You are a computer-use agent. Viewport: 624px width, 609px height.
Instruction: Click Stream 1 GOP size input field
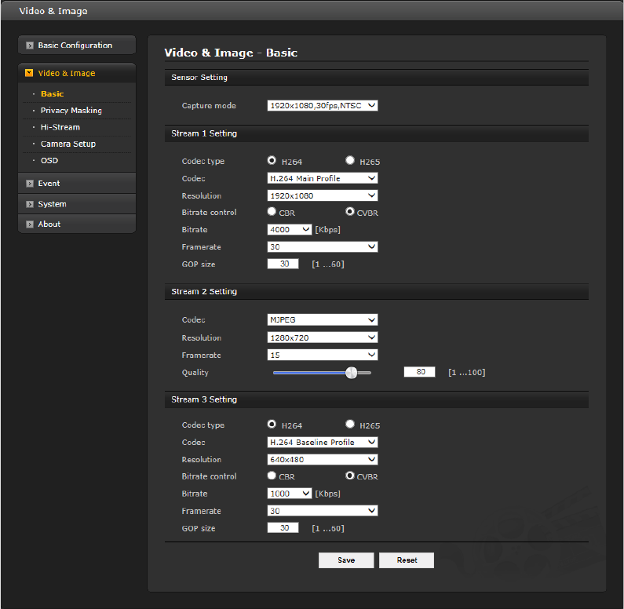point(283,264)
